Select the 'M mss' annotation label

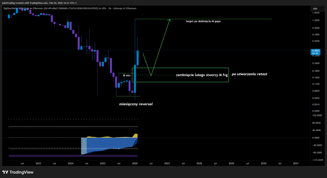(x=127, y=75)
